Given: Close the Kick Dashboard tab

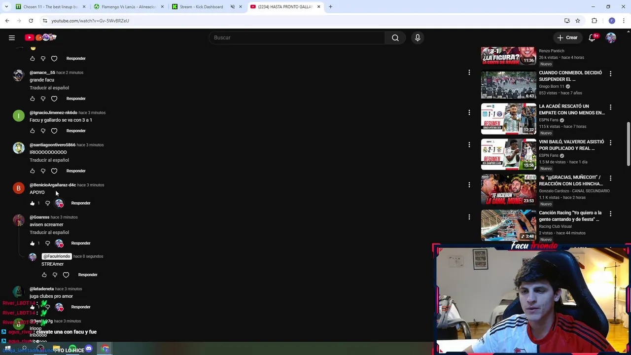Looking at the screenshot, I should coord(241,7).
